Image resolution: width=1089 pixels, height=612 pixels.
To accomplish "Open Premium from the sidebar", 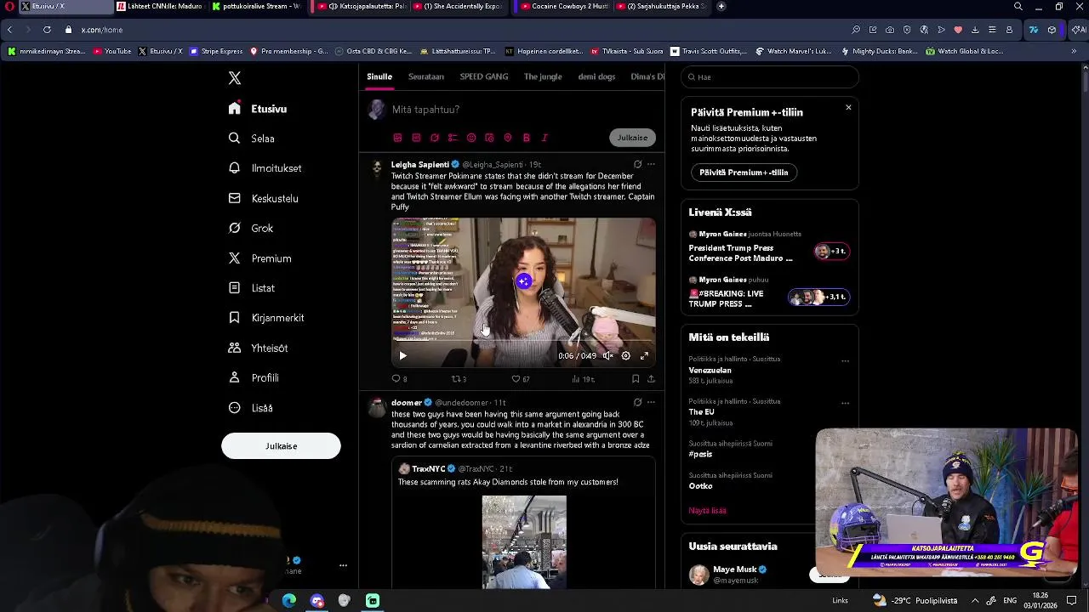I will [x=260, y=258].
